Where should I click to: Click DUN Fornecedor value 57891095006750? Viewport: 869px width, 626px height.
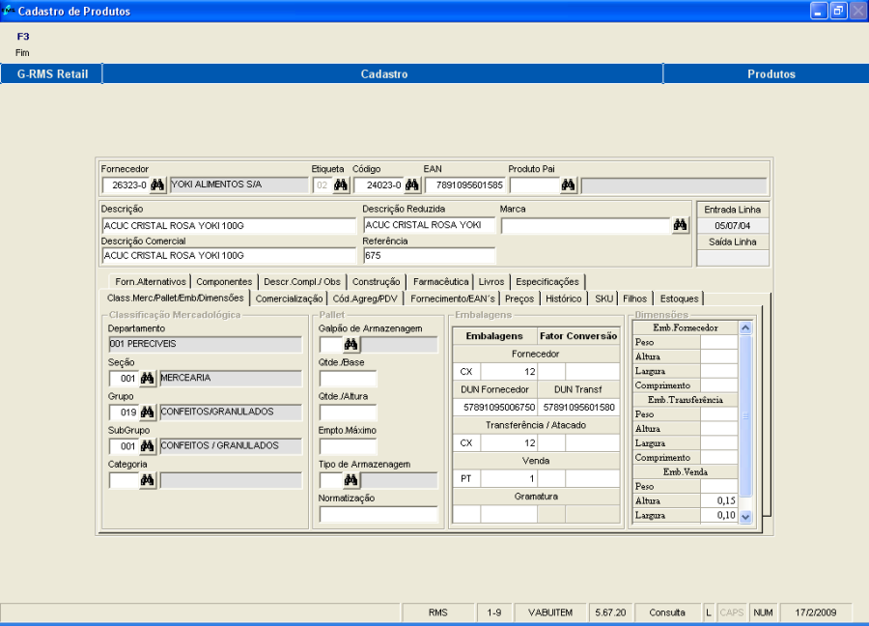pyautogui.click(x=497, y=407)
